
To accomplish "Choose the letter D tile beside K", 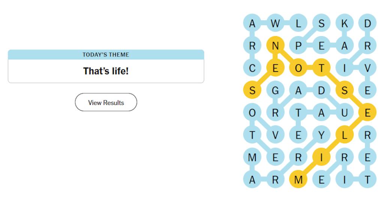I will coord(367,23).
